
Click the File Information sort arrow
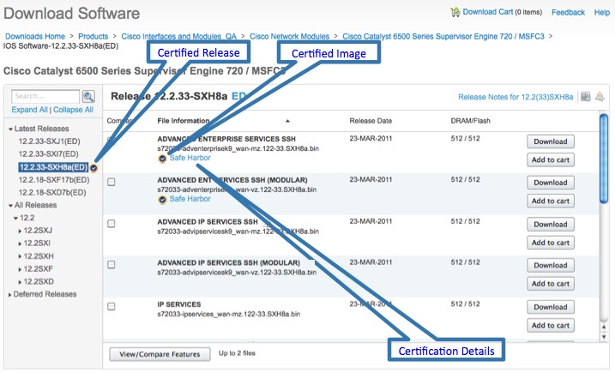287,121
